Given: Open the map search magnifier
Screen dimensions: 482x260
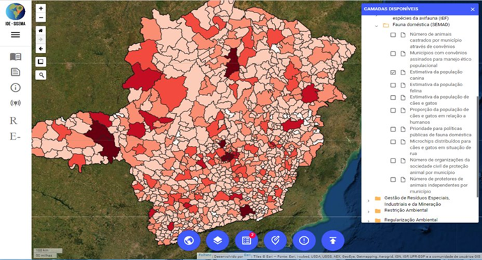Looking at the screenshot, I should (x=40, y=74).
